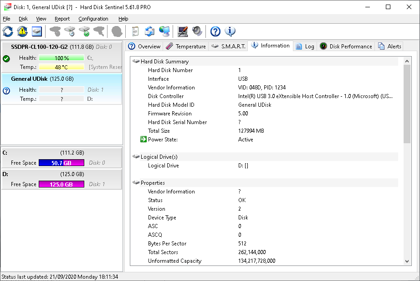Switch to the Overview tab
The image size is (420, 281).
tap(144, 47)
